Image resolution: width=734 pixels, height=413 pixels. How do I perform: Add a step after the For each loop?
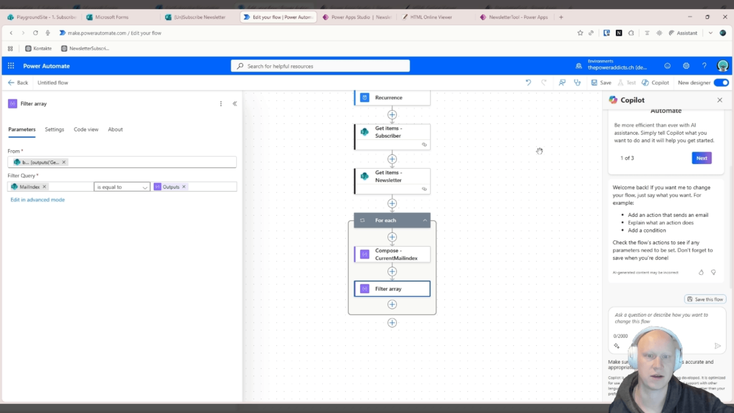(x=392, y=323)
